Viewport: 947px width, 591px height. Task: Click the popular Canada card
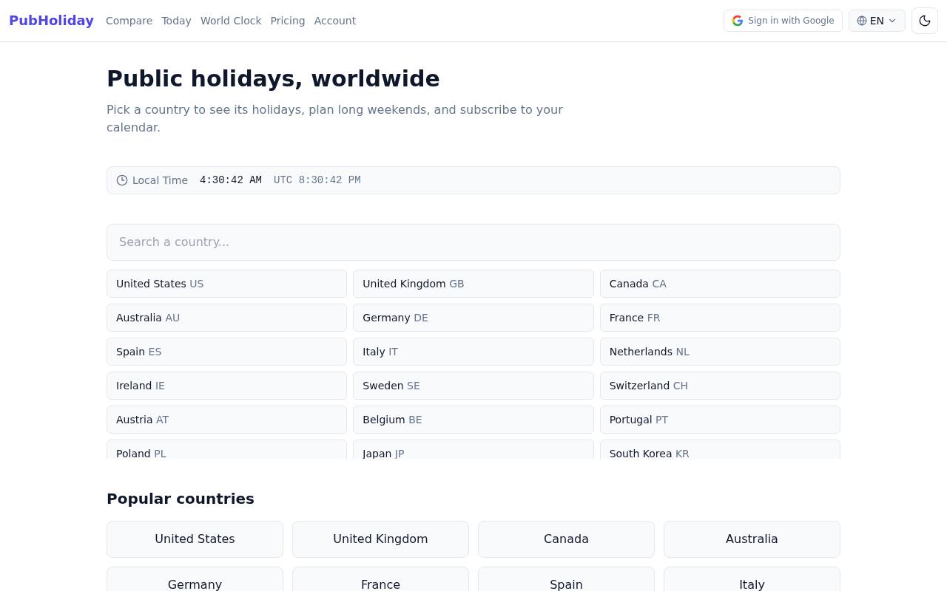pos(566,539)
